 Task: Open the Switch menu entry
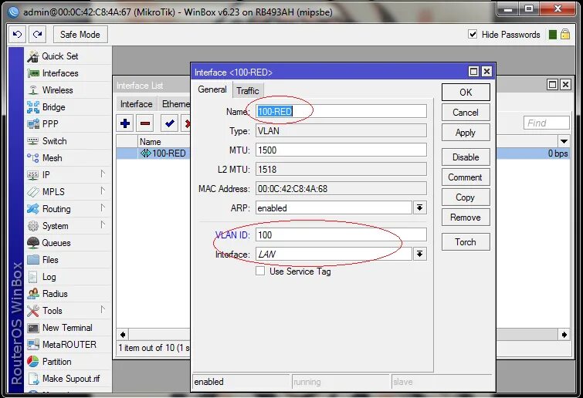pyautogui.click(x=69, y=141)
